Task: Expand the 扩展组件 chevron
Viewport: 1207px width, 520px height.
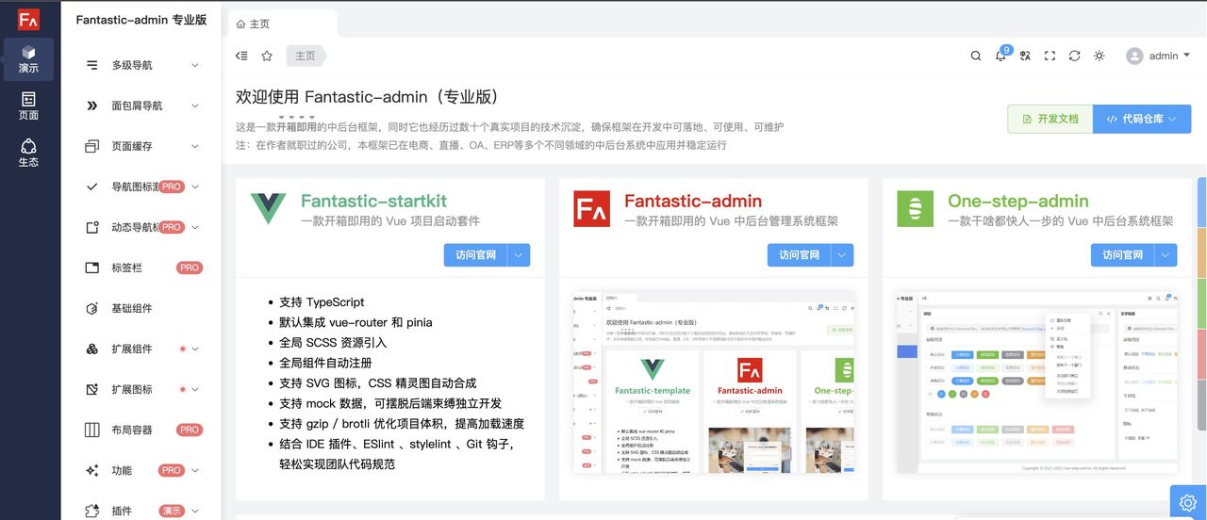Action: [195, 349]
